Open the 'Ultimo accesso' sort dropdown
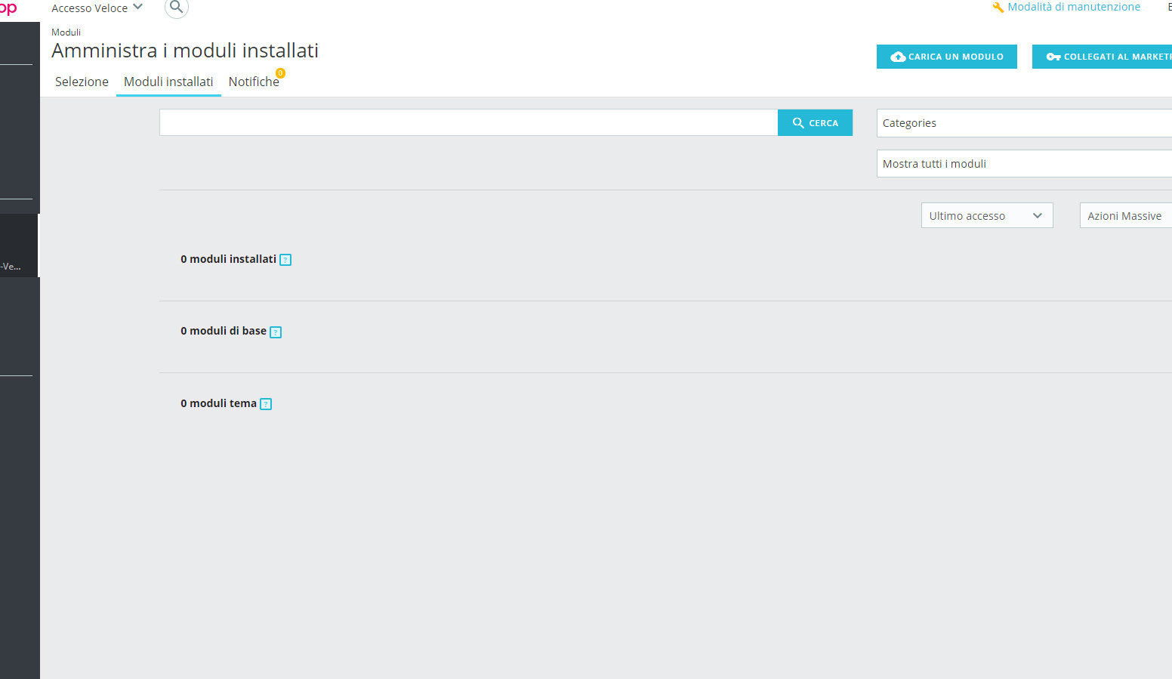The width and height of the screenshot is (1172, 679). (x=987, y=216)
